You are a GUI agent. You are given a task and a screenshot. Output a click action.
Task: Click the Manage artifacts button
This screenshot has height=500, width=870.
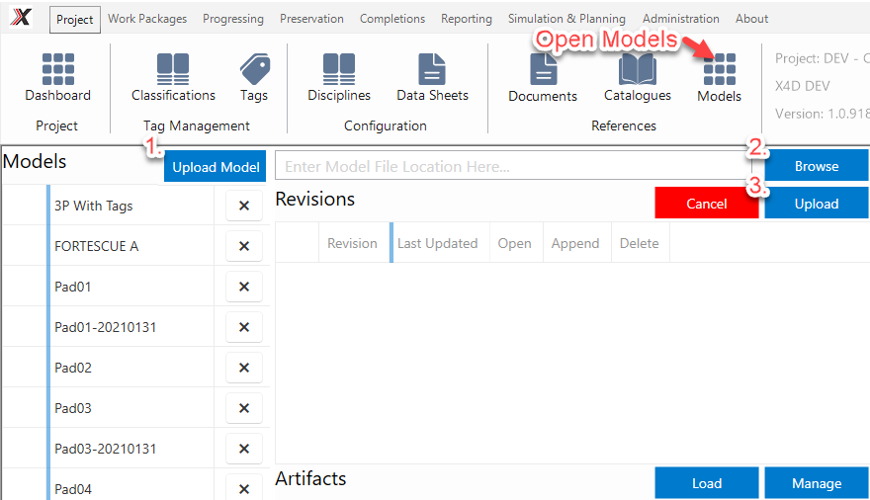coord(817,483)
